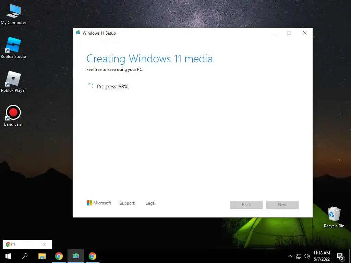The width and height of the screenshot is (351, 263).
Task: Click the restore icon in small Chrome window
Action: (x=13, y=245)
